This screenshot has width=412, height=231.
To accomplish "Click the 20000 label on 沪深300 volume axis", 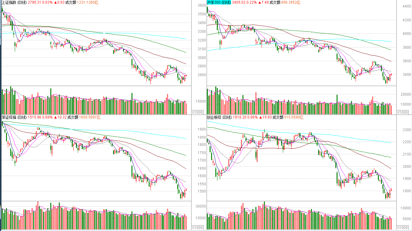I will pos(406,94).
